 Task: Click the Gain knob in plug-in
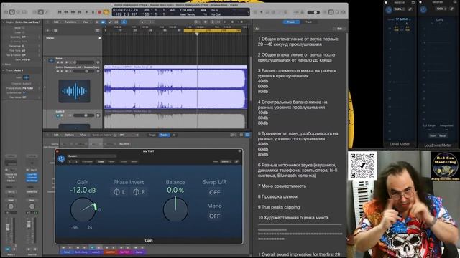(83, 209)
